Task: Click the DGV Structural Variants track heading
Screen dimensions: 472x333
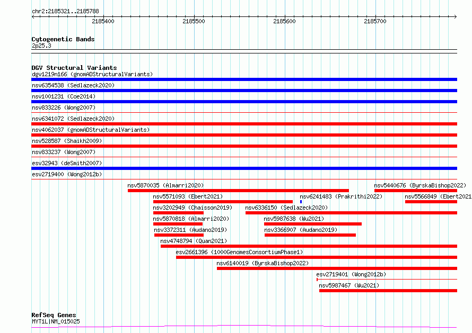Action: 74,68
